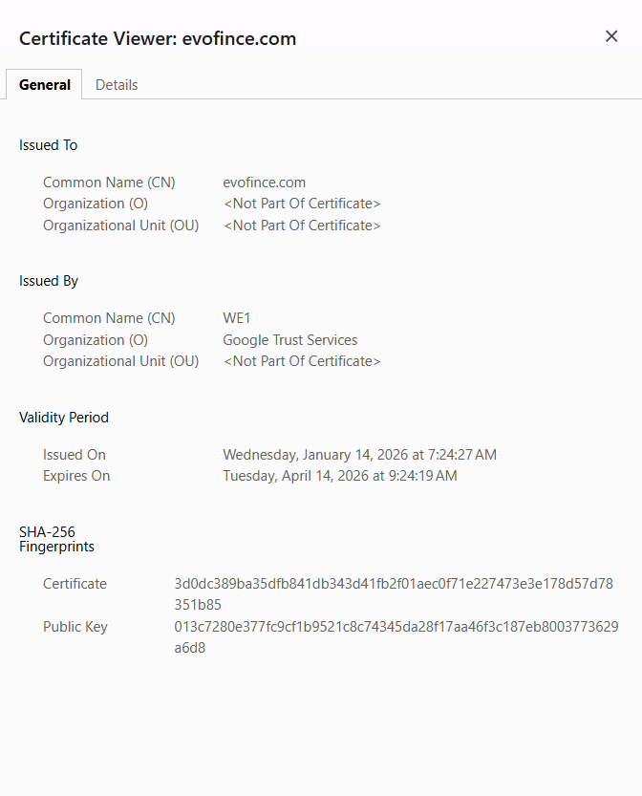Click the certificate fingerprint hash value
The image size is (642, 796).
click(x=394, y=593)
